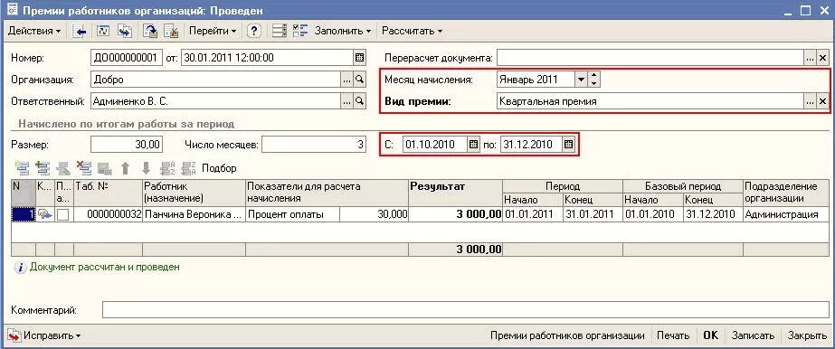Step the Месяц начисления value with the spinner
Screen dimensions: 835x349
[x=594, y=80]
